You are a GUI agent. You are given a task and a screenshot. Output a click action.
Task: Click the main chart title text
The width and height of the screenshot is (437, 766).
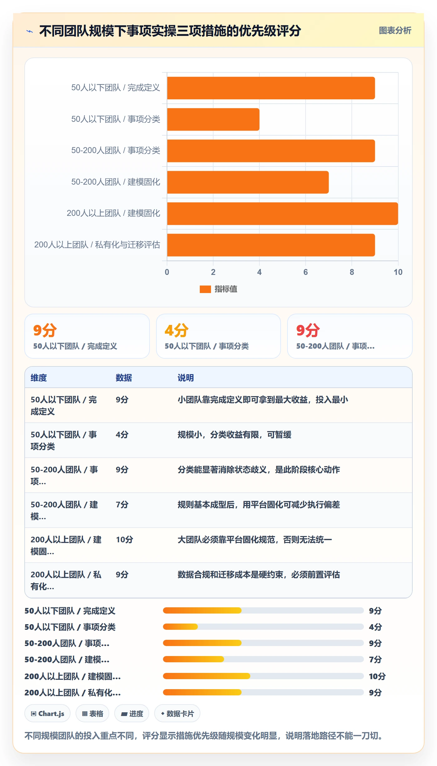[170, 31]
